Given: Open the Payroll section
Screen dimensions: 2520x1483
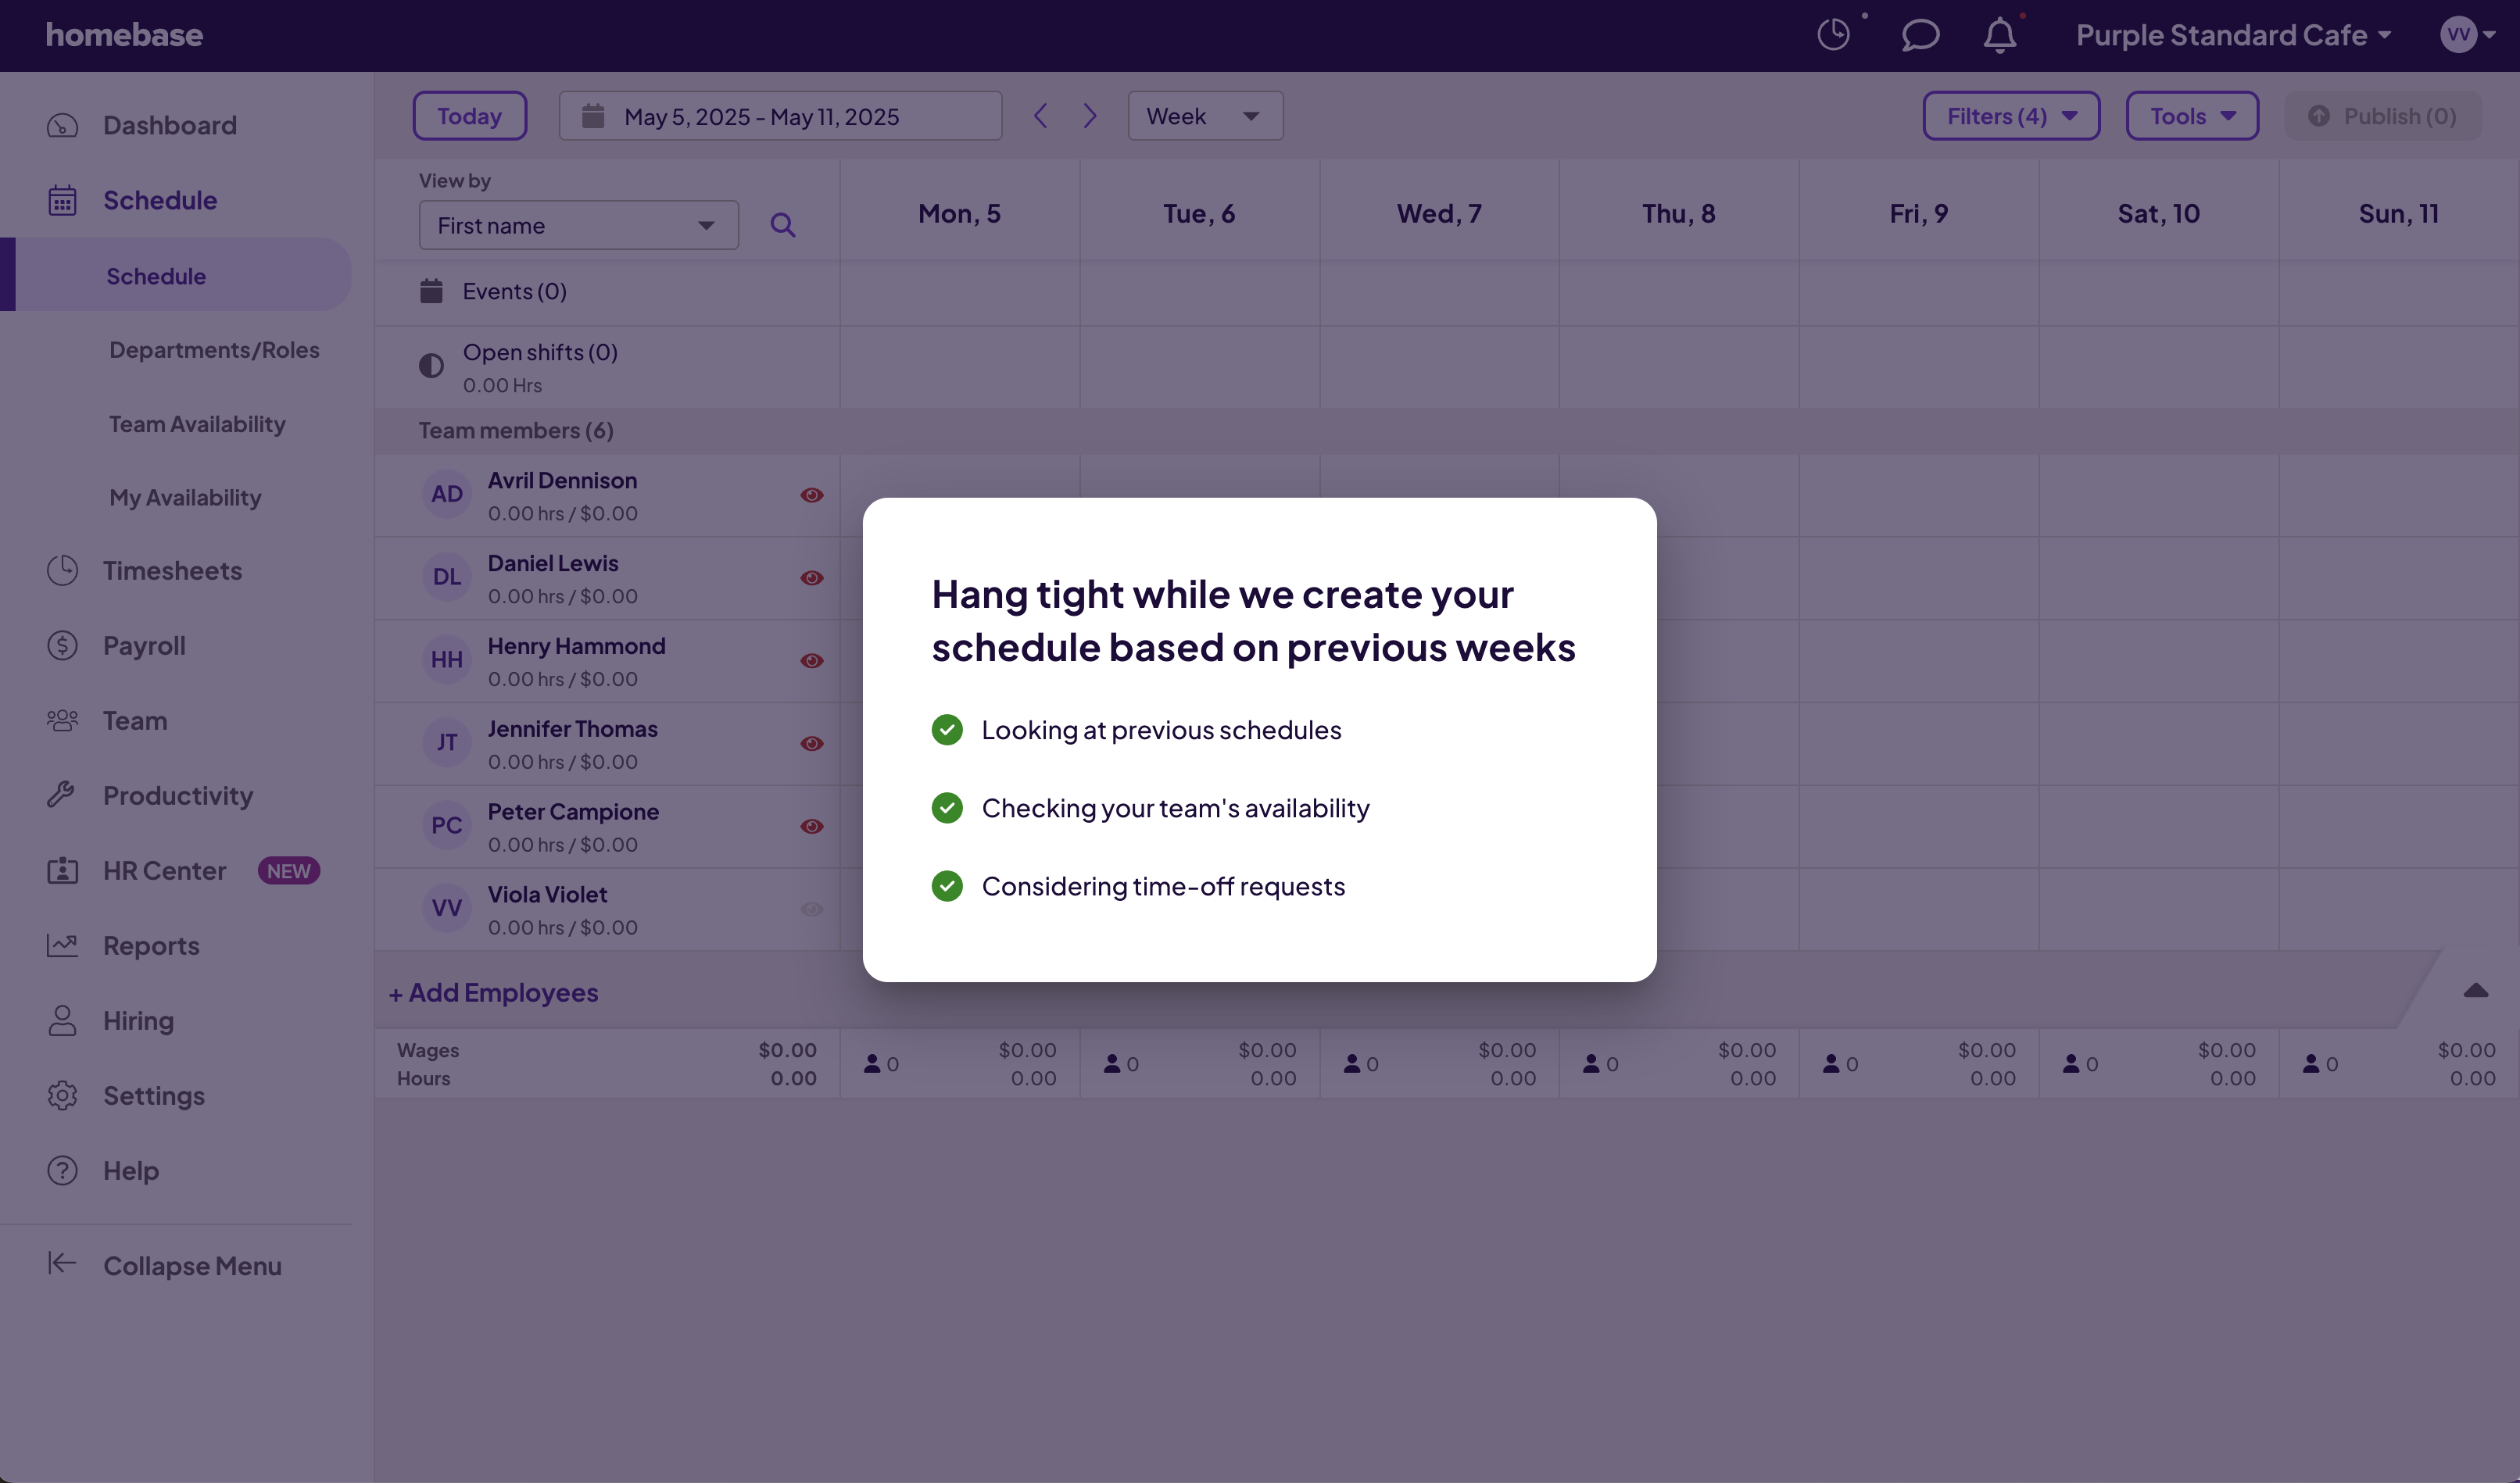Looking at the screenshot, I should coord(145,645).
